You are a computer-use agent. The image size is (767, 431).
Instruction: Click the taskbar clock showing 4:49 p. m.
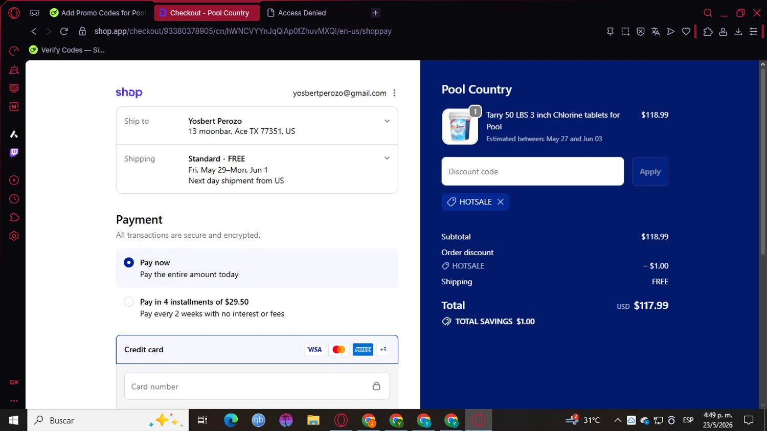[x=717, y=420]
